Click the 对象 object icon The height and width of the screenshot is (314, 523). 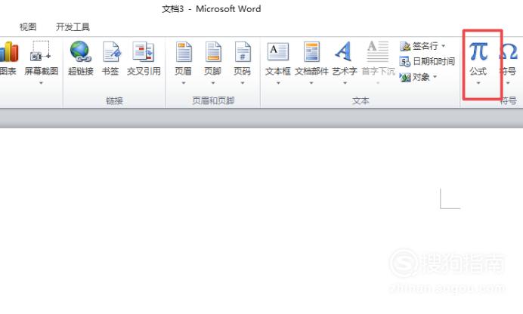tap(405, 77)
